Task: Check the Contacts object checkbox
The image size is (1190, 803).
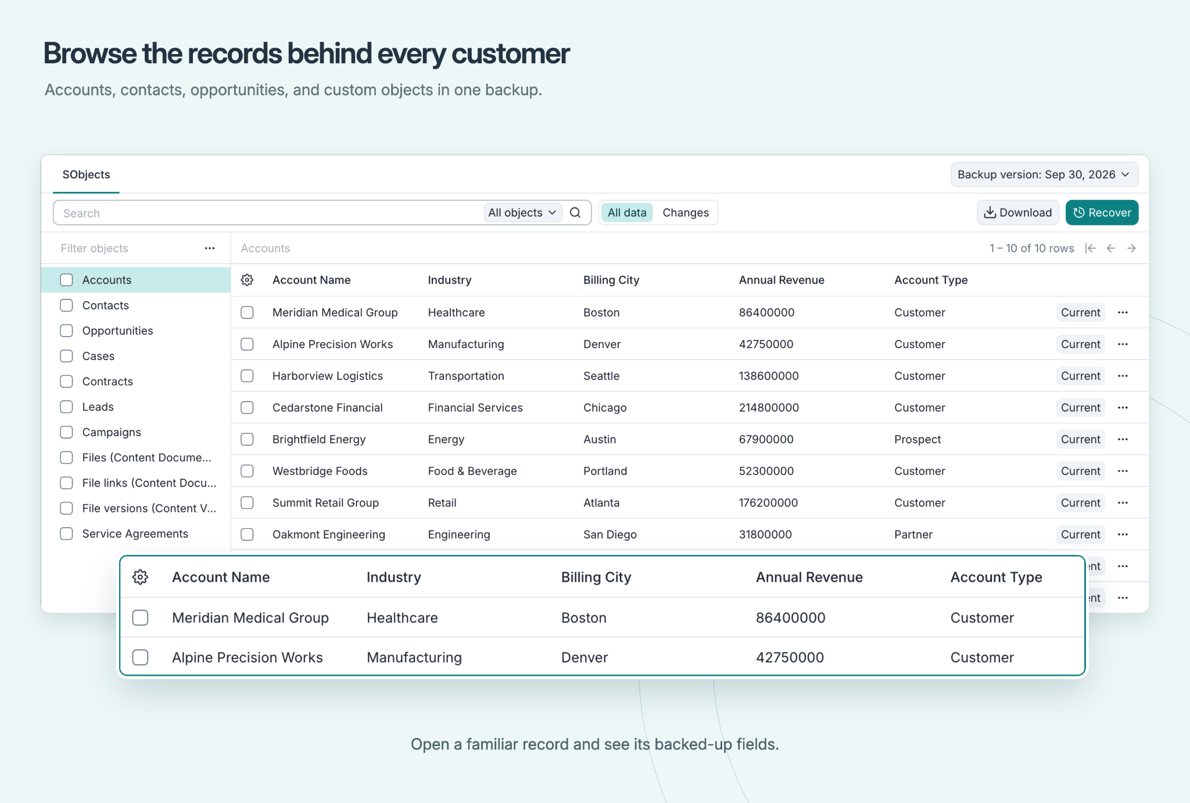Action: (67, 305)
